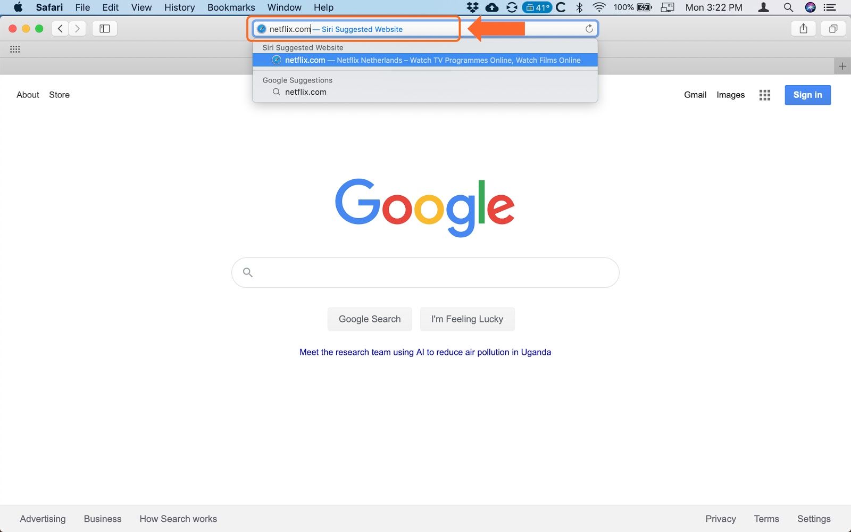Image resolution: width=851 pixels, height=532 pixels.
Task: Open the Help menu
Action: click(x=323, y=7)
